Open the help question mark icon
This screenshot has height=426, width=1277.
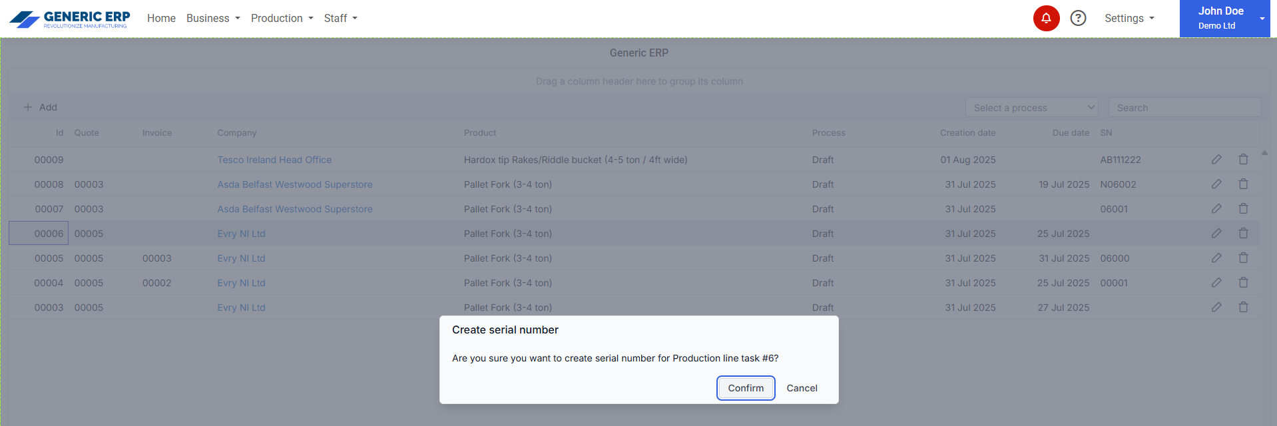coord(1078,18)
